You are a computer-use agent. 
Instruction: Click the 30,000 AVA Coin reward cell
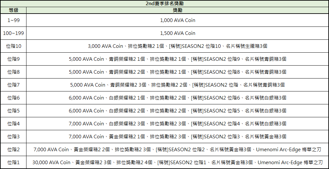pyautogui.click(x=178, y=162)
